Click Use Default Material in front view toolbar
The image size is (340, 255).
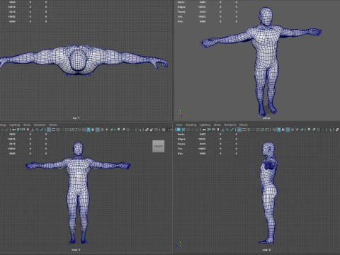pyautogui.click(x=93, y=130)
